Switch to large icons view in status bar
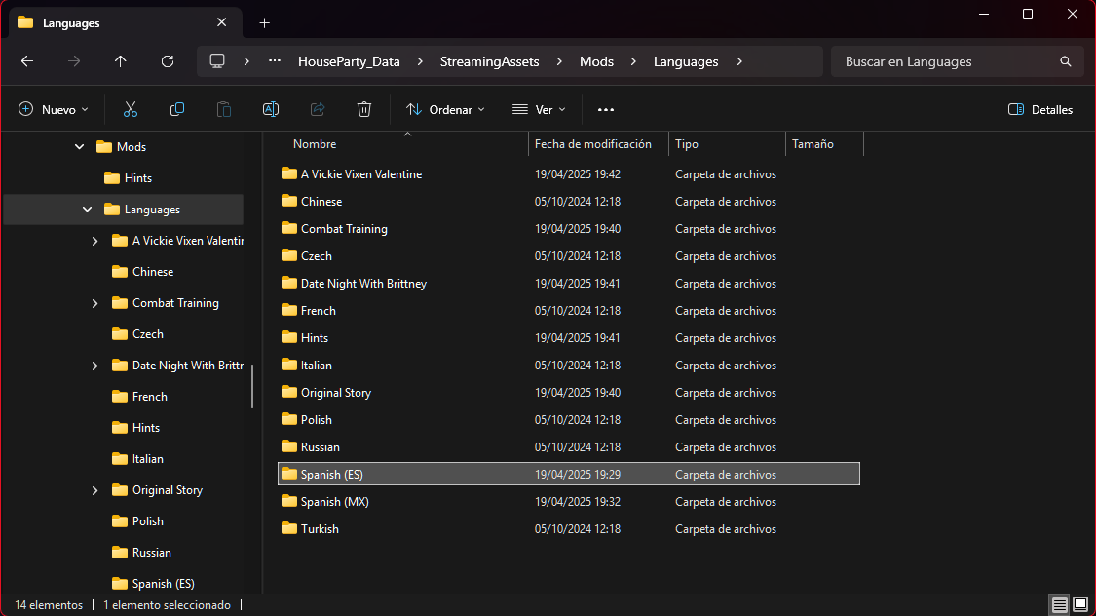 click(1080, 605)
